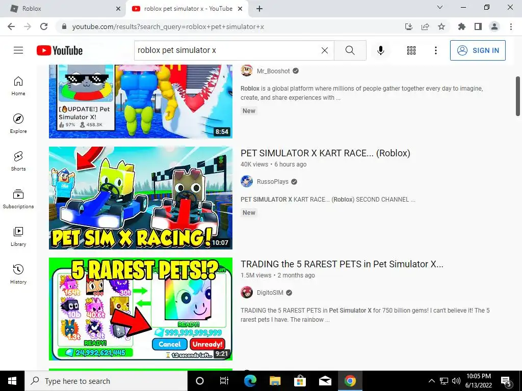The height and width of the screenshot is (391, 522).
Task: Open YouTube settings three-dot menu
Action: coord(435,50)
